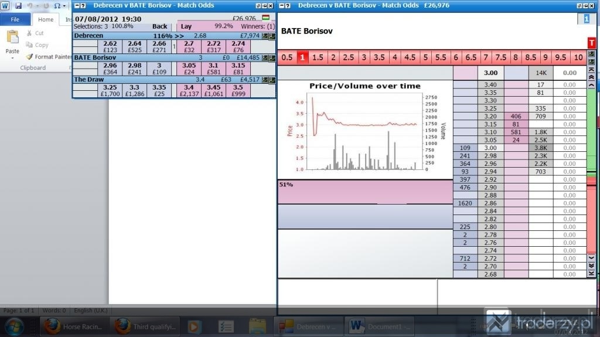Image resolution: width=600 pixels, height=337 pixels.
Task: Select stake 3.5 in ladder
Action: tap(379, 57)
